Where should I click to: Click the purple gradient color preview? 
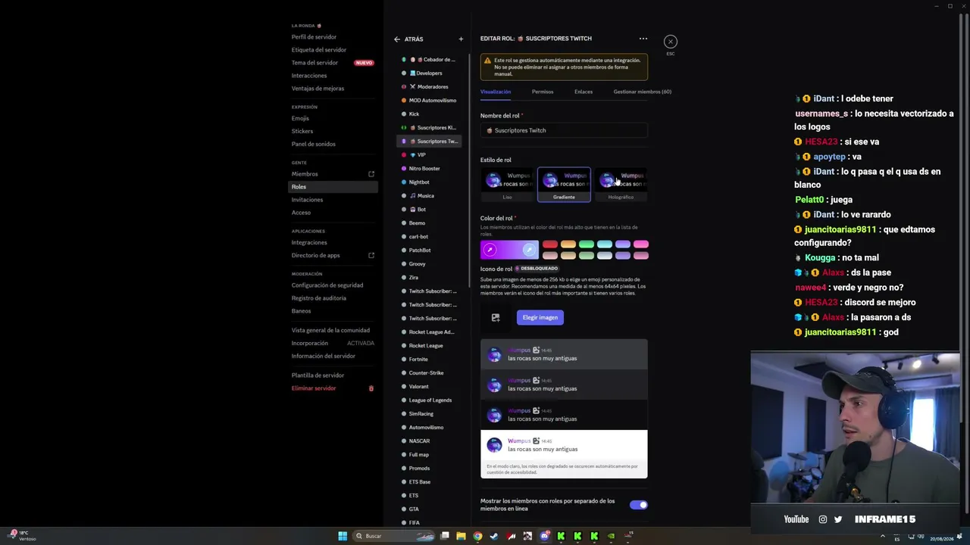(509, 250)
